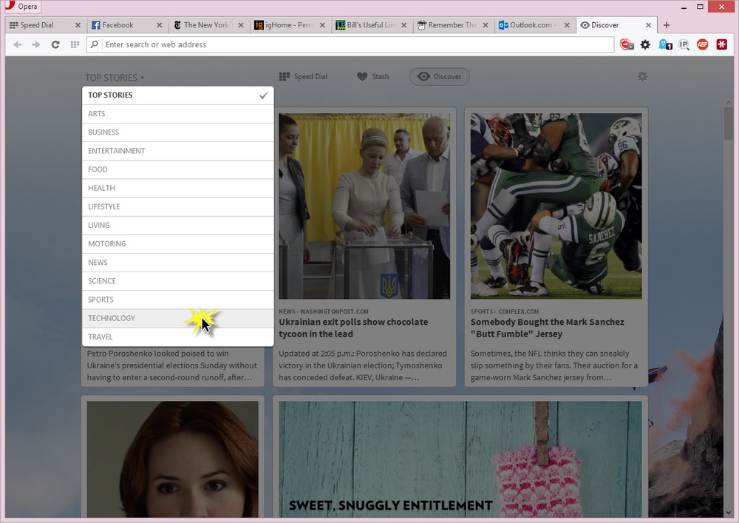Select LIFESTYLE category
Image resolution: width=739 pixels, height=523 pixels.
pyautogui.click(x=178, y=206)
